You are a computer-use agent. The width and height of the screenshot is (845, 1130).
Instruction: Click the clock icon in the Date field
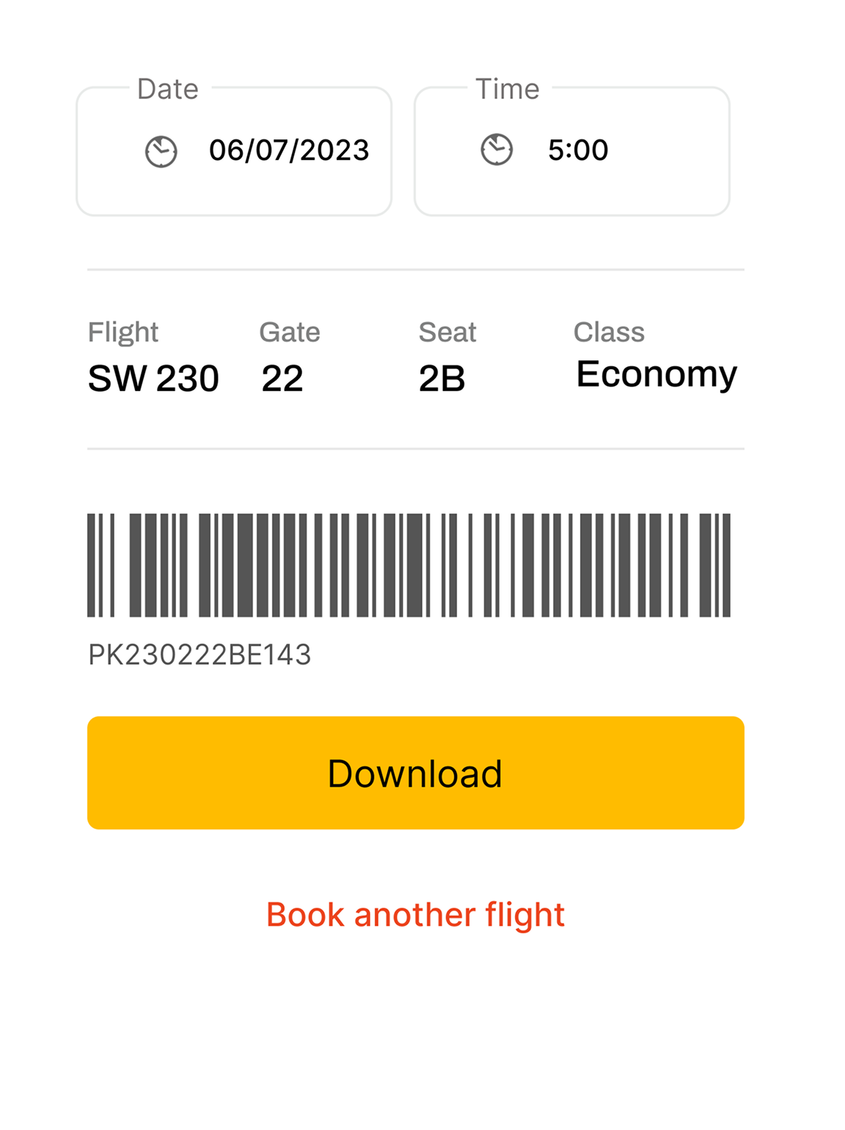pyautogui.click(x=161, y=152)
